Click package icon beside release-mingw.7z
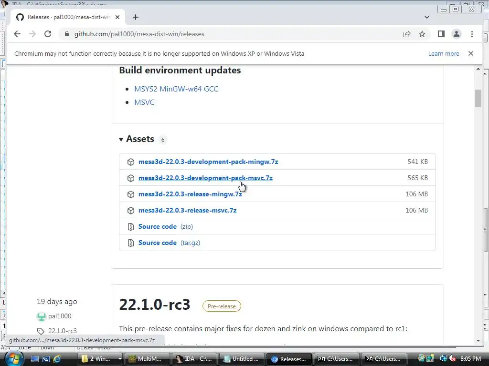Screen dimensions: 489x366 coord(131,194)
